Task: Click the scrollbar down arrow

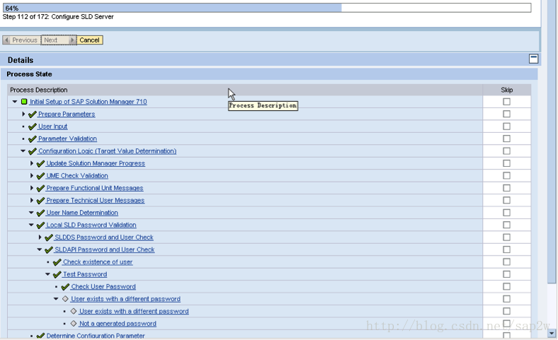Action: point(552,333)
